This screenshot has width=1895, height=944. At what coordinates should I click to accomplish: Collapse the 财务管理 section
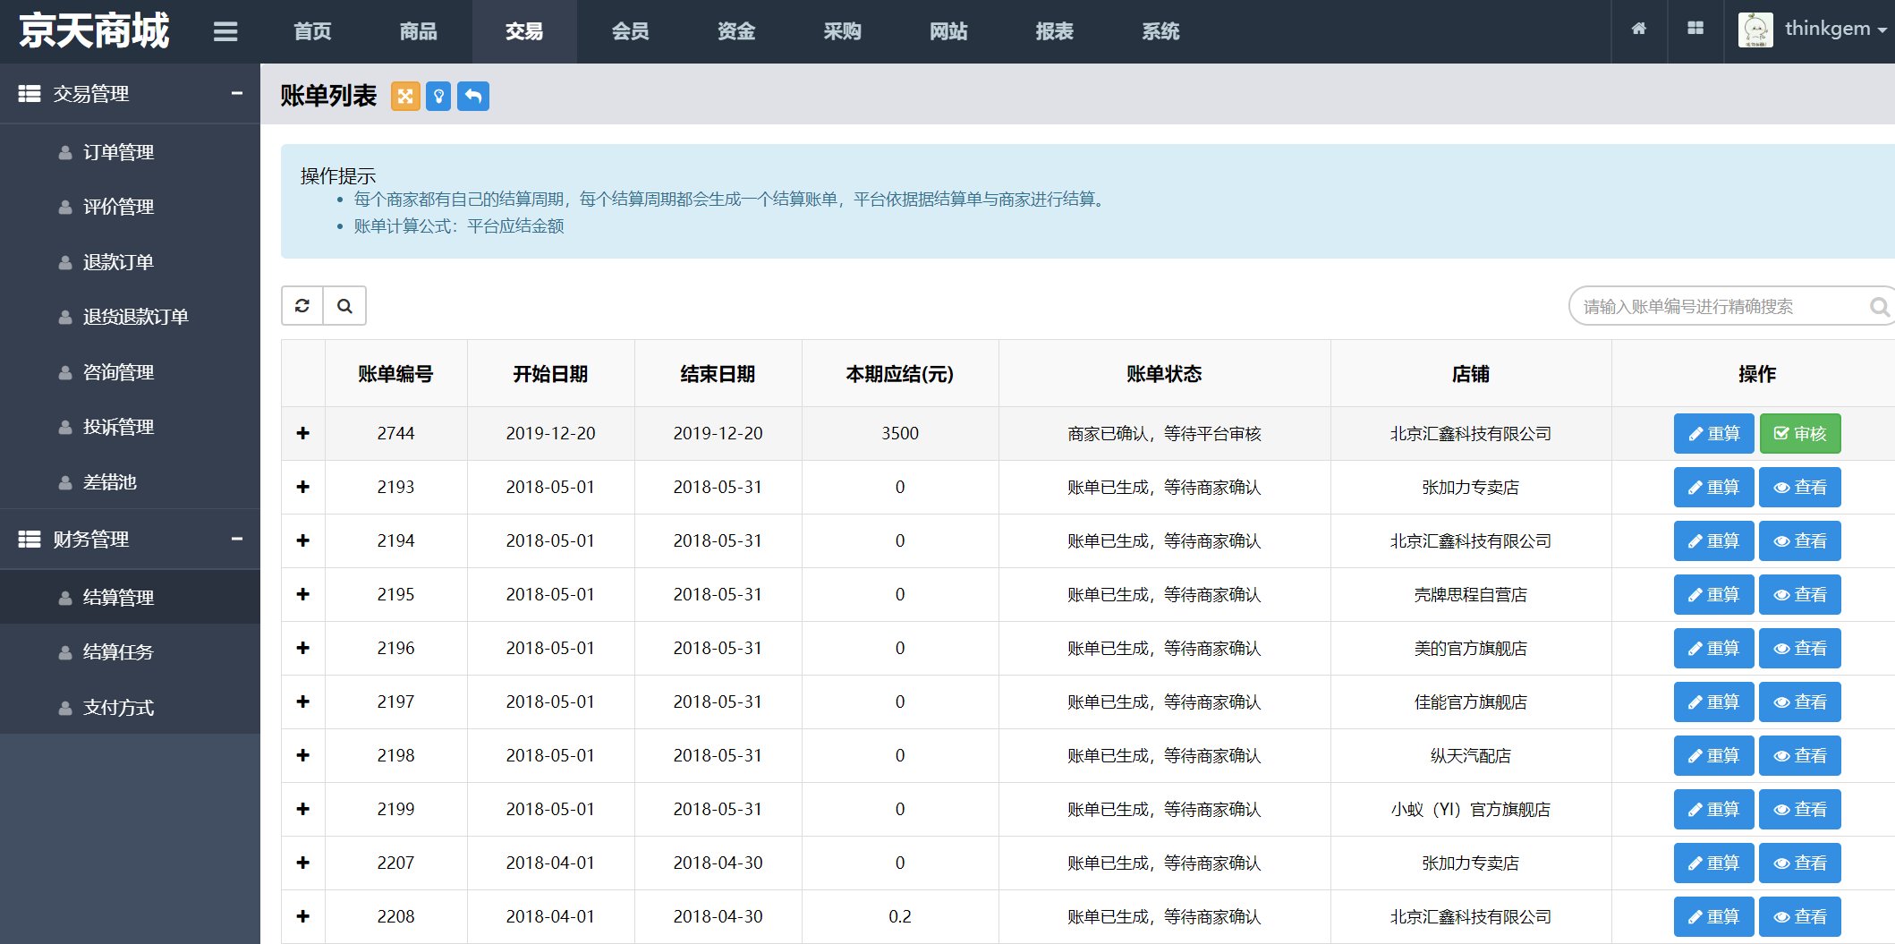237,539
